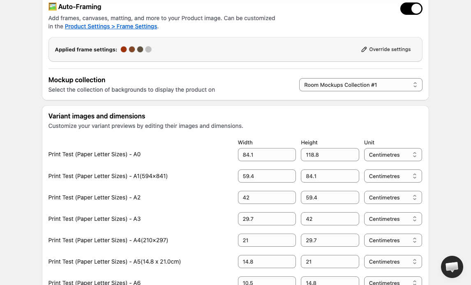Select the light gray frame color swatch
The height and width of the screenshot is (285, 471).
point(148,49)
